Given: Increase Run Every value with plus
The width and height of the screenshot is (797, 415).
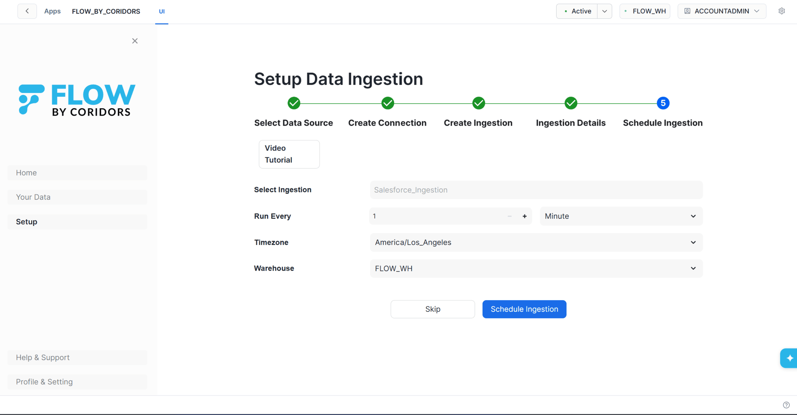Looking at the screenshot, I should pyautogui.click(x=524, y=216).
